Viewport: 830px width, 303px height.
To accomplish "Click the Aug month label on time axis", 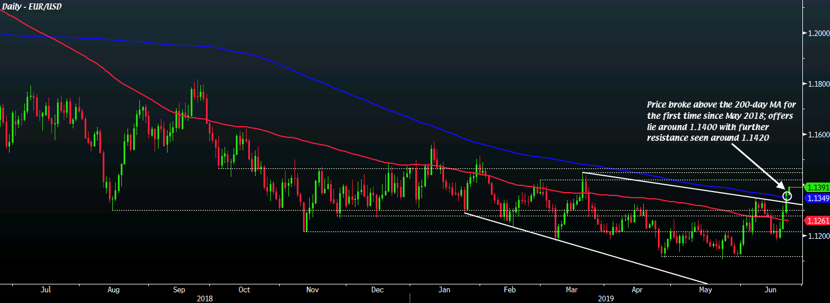I will click(x=113, y=290).
